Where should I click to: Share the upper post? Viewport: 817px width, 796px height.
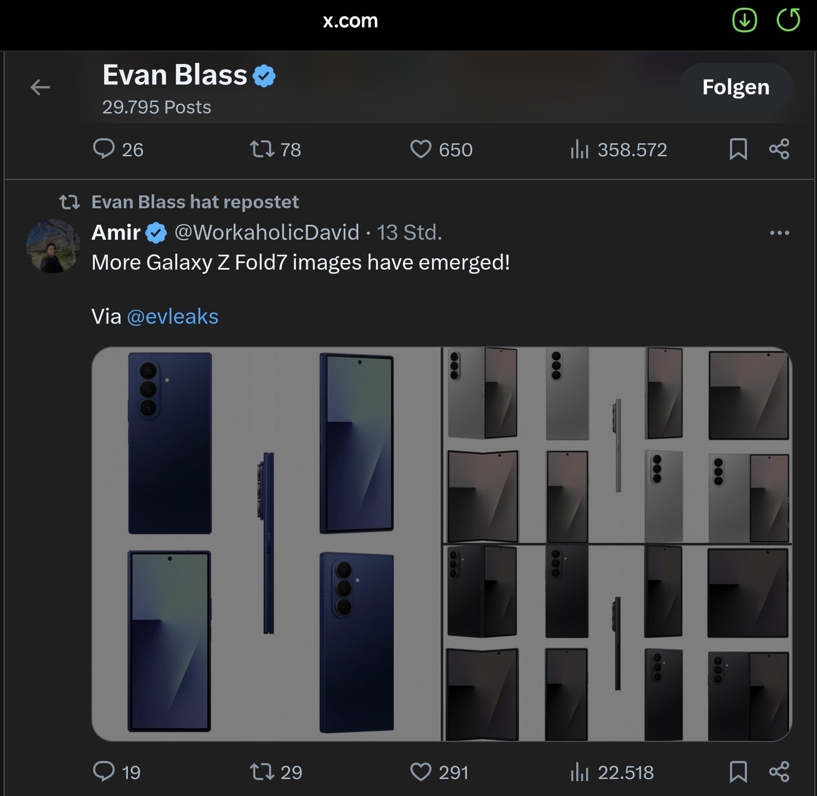779,149
